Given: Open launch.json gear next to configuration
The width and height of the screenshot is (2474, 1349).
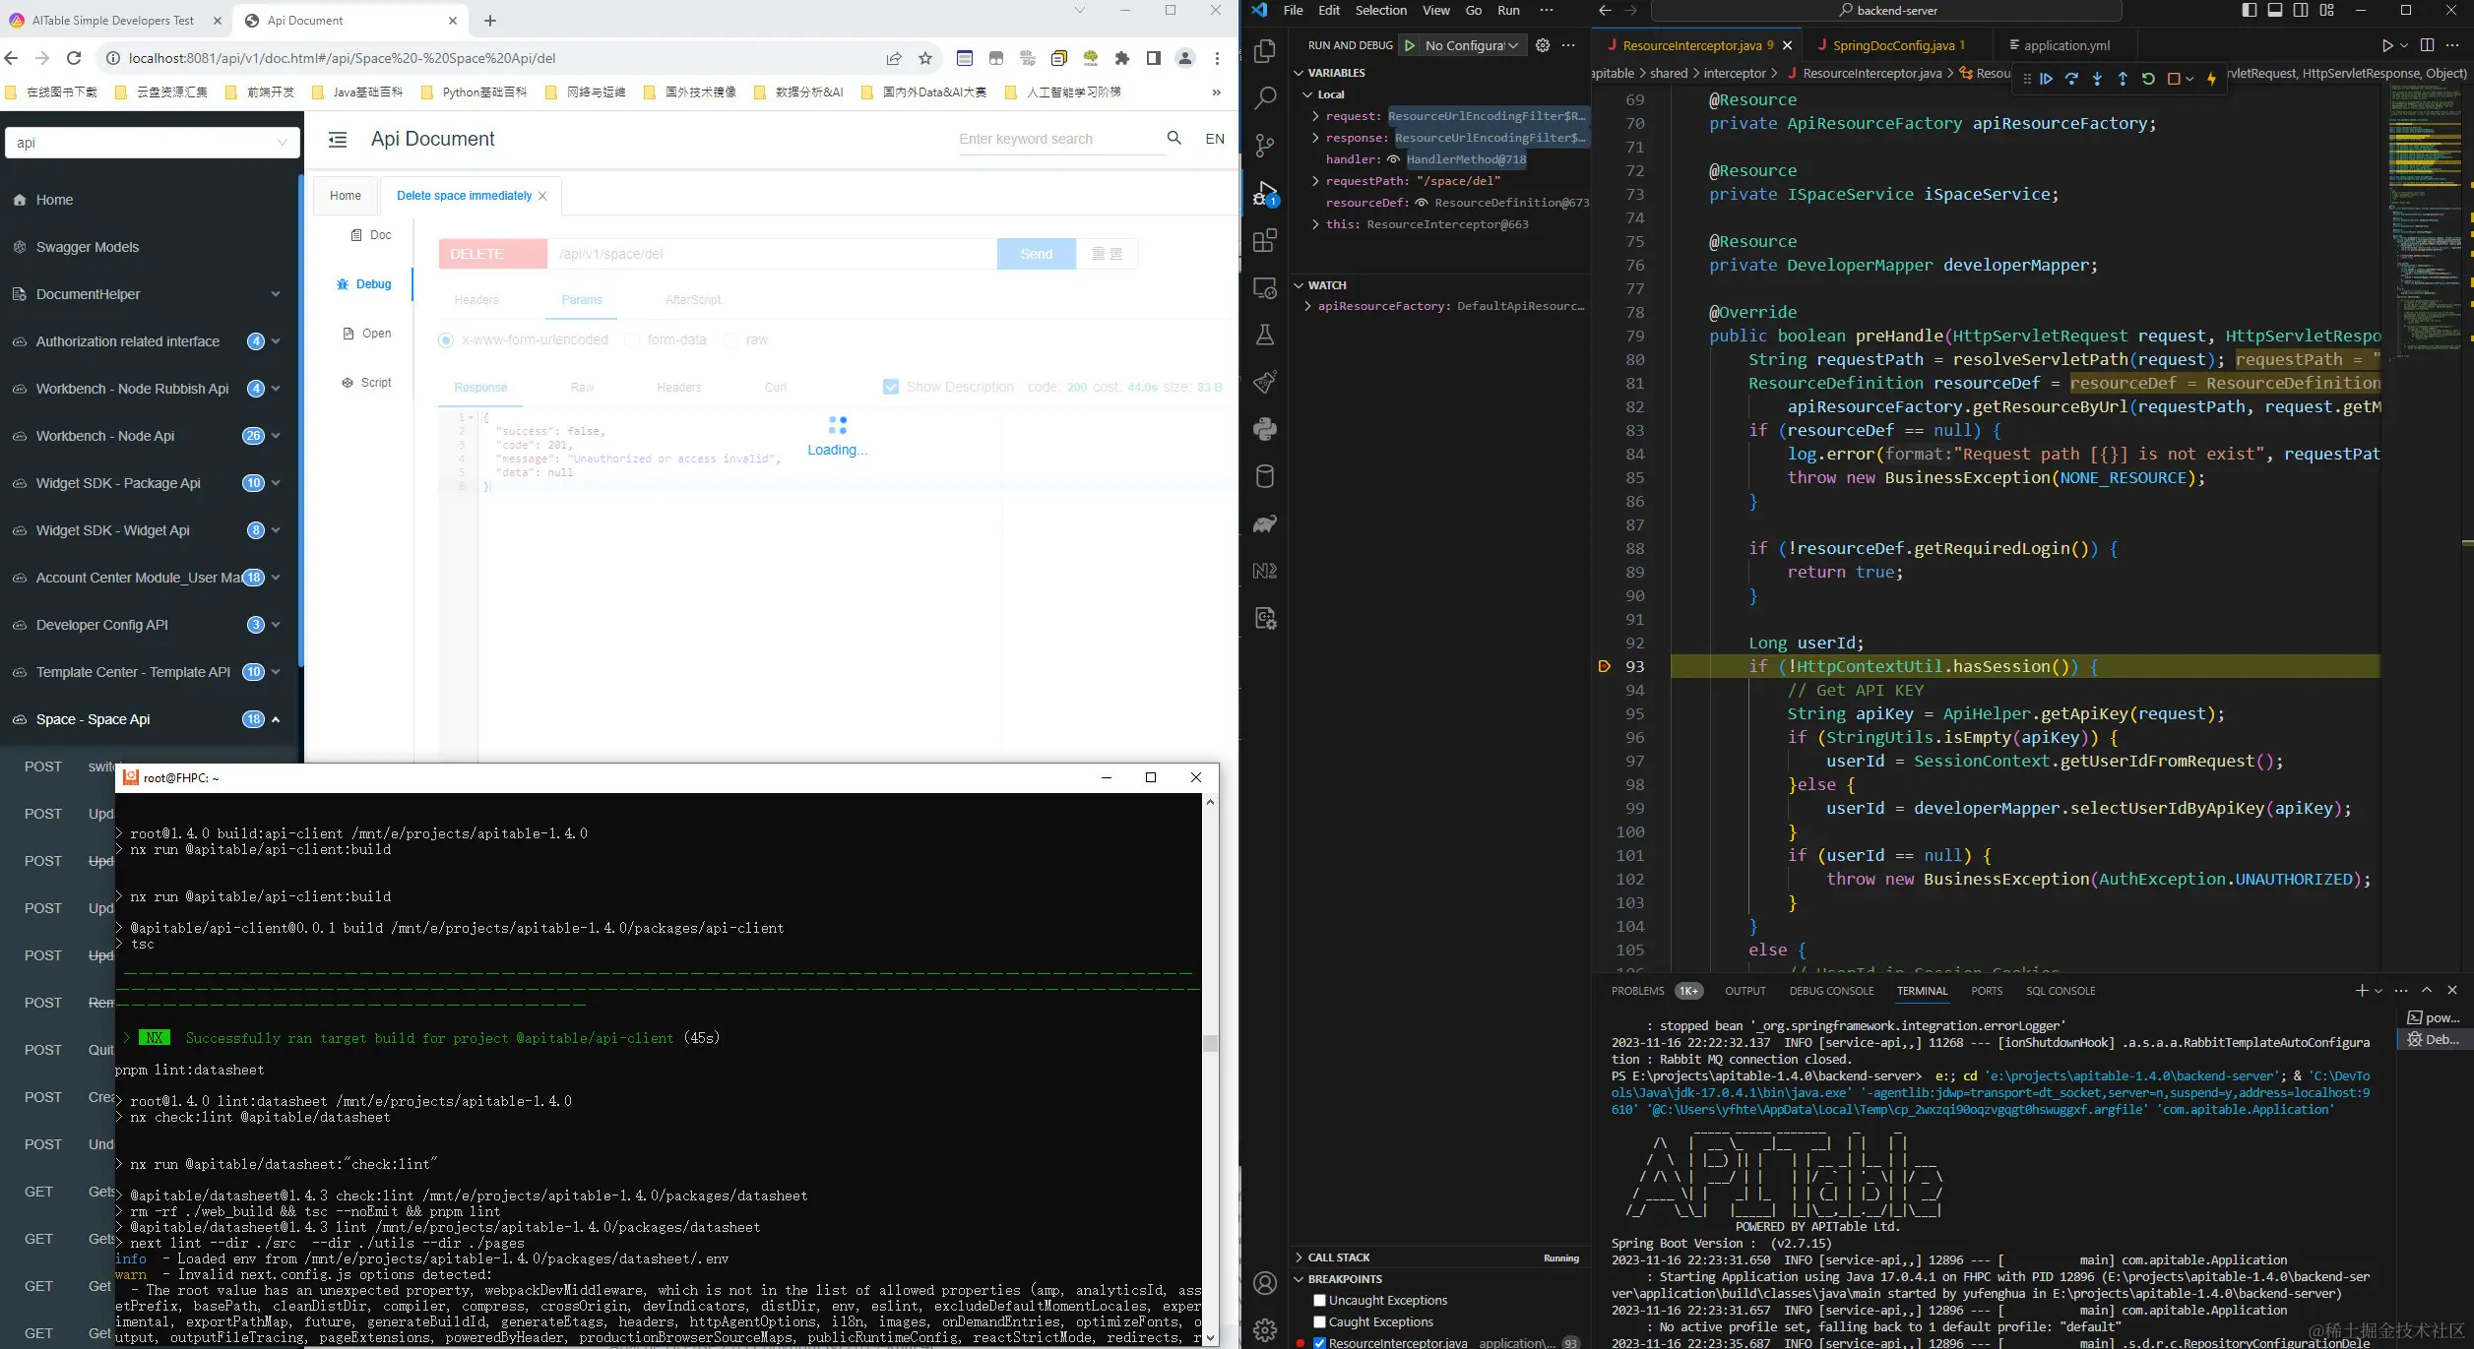Looking at the screenshot, I should pos(1543,45).
